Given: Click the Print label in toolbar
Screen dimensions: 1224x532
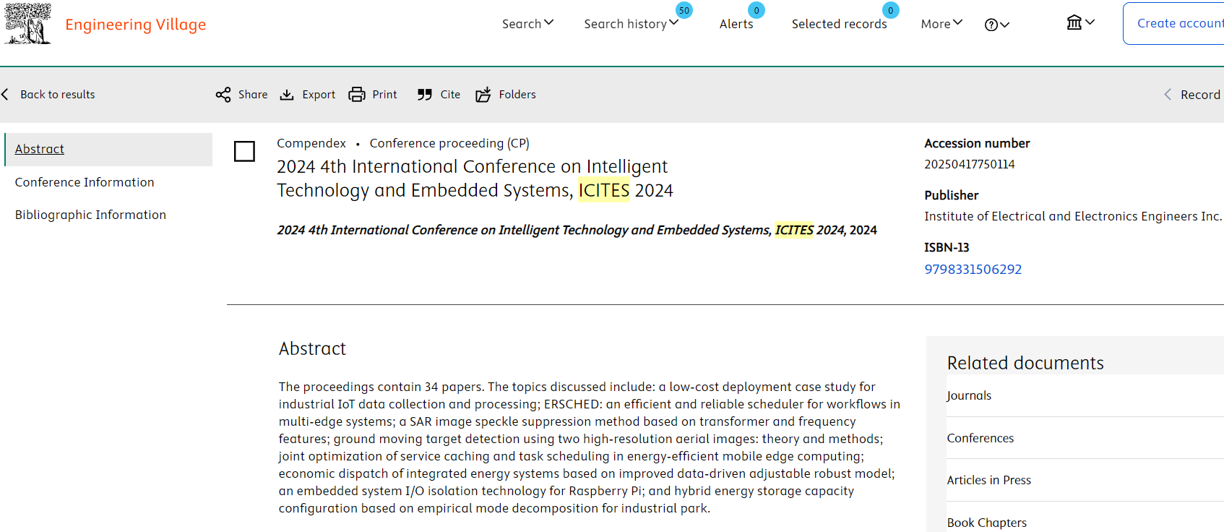Looking at the screenshot, I should 384,95.
